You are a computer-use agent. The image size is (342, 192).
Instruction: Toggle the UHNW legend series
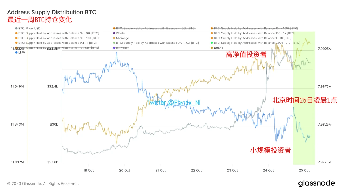pos(219,48)
